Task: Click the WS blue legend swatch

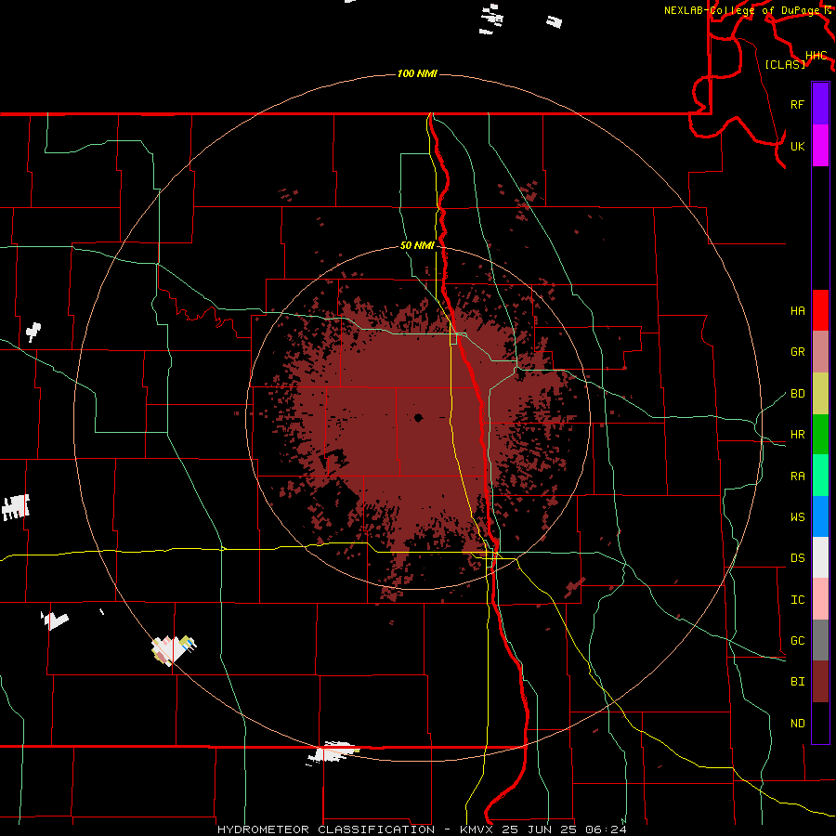Action: coord(820,516)
